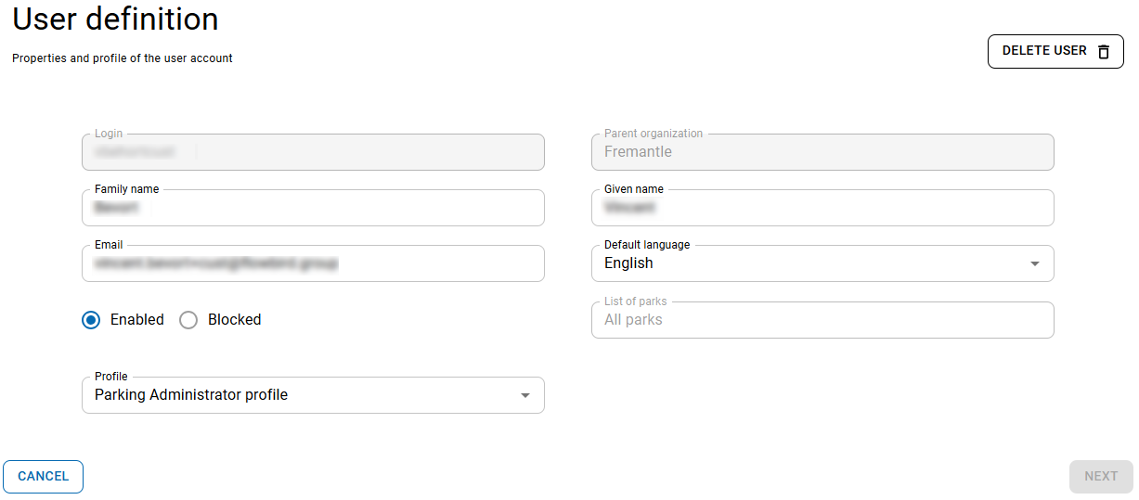Click into the Family name field
This screenshot has width=1139, height=500.
coord(313,208)
